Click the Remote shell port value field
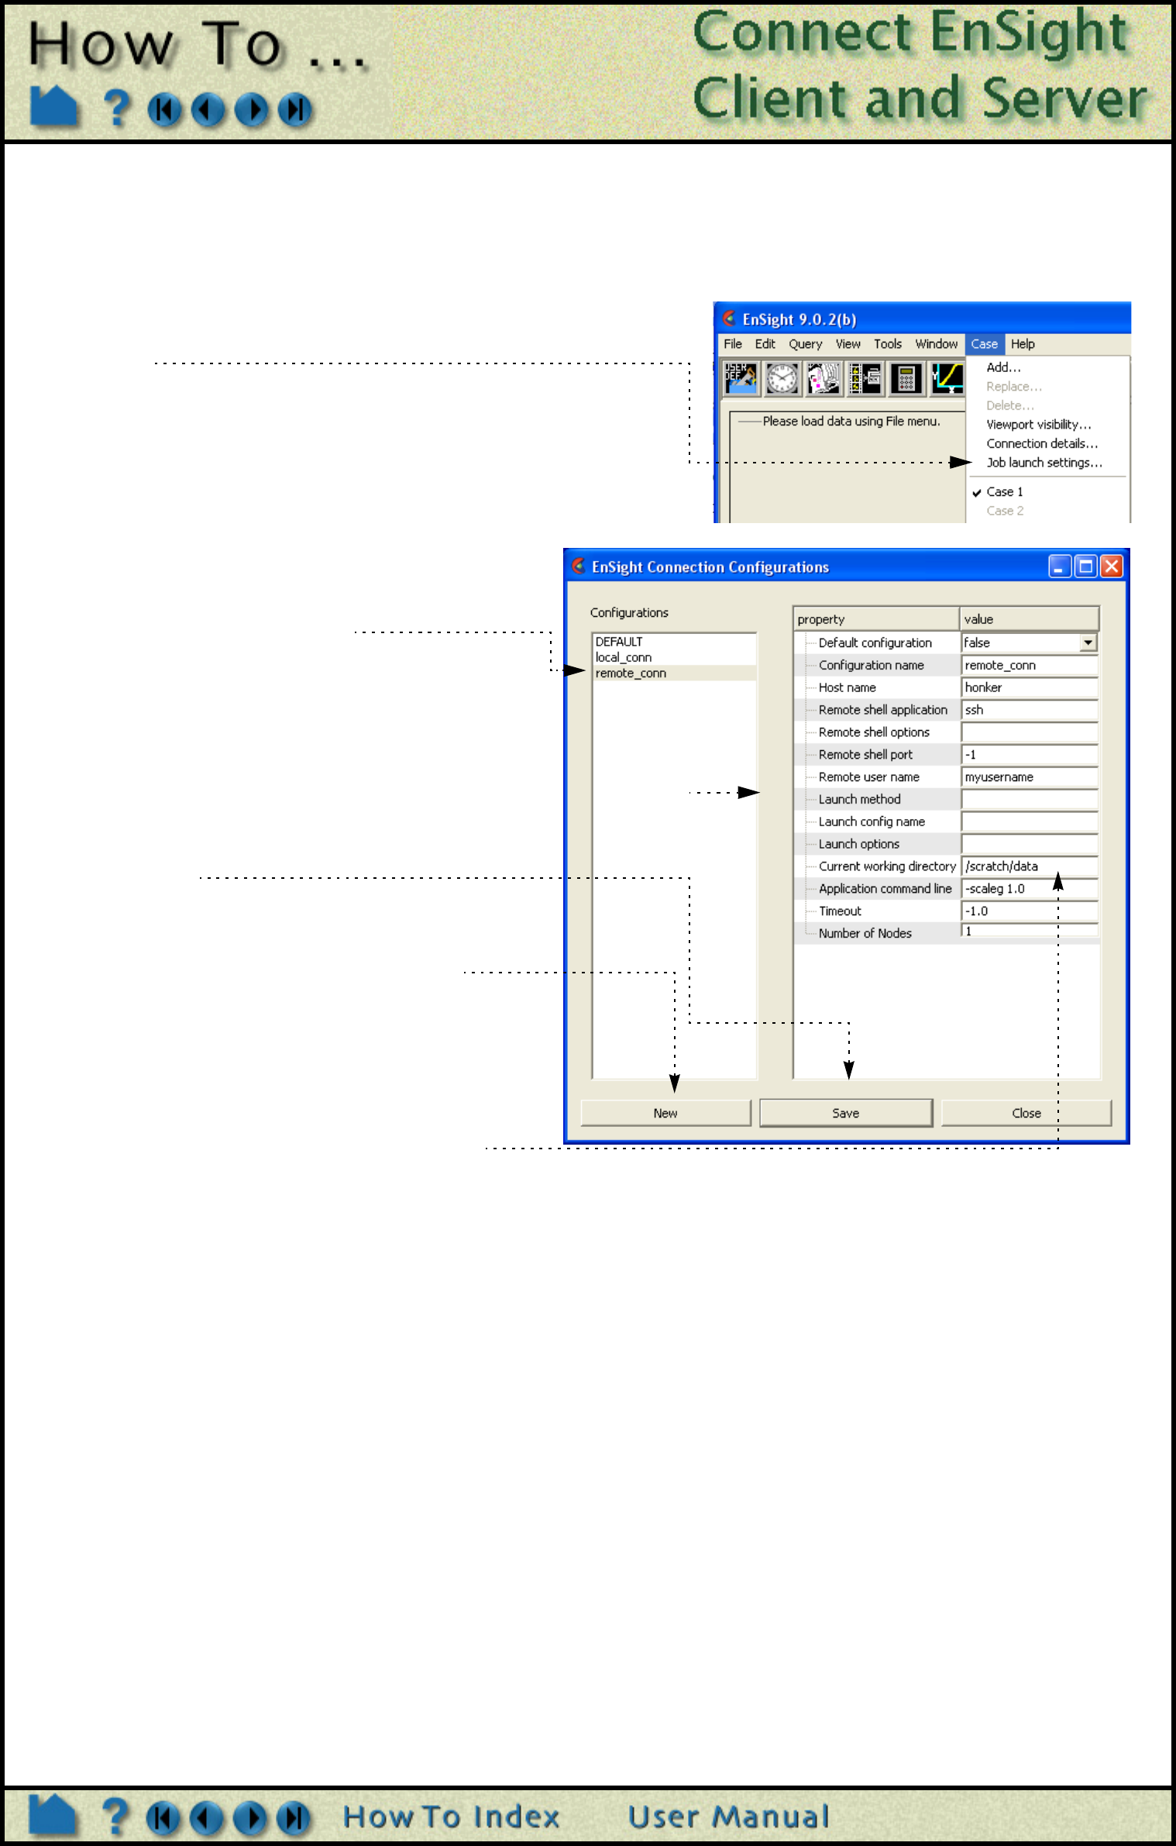 pyautogui.click(x=1030, y=755)
